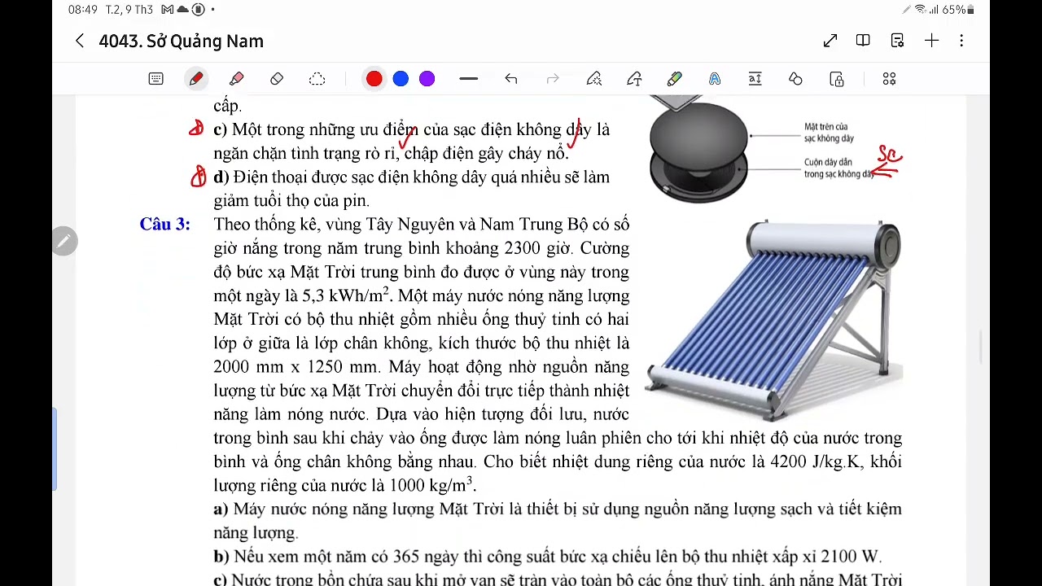1042x586 pixels.
Task: Select the green style pen tool
Action: click(x=675, y=79)
